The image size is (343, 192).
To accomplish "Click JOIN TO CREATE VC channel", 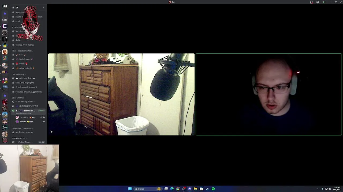I will 27,106.
